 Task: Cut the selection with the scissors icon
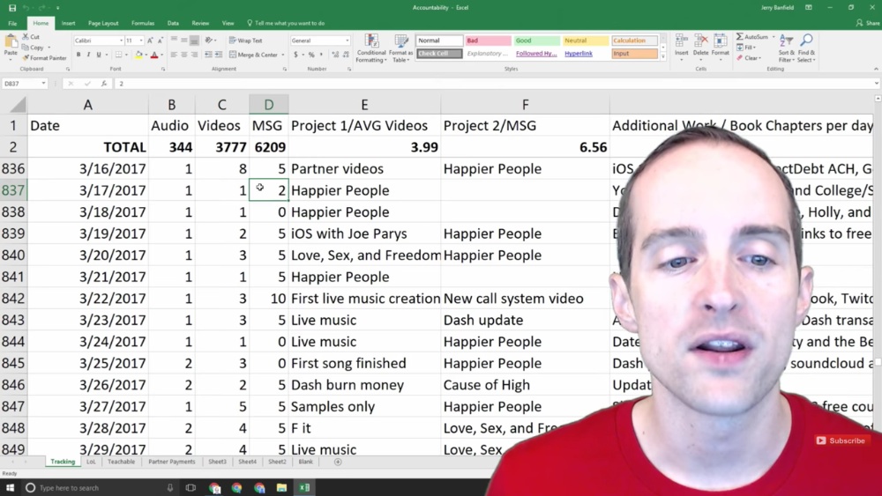click(26, 36)
